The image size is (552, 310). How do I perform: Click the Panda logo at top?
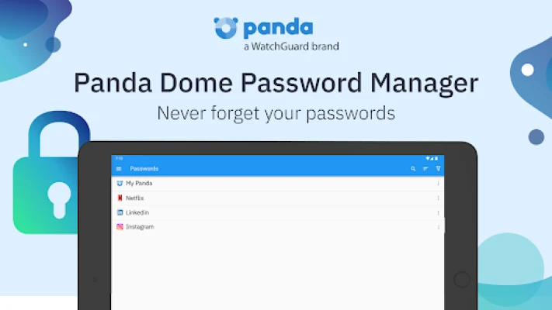click(264, 29)
